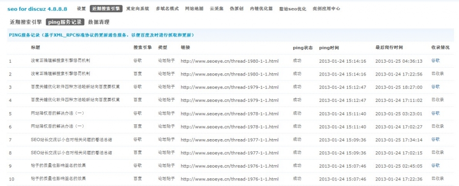Click 已收录 status in row 4
459x186 pixels.
pos(438,99)
